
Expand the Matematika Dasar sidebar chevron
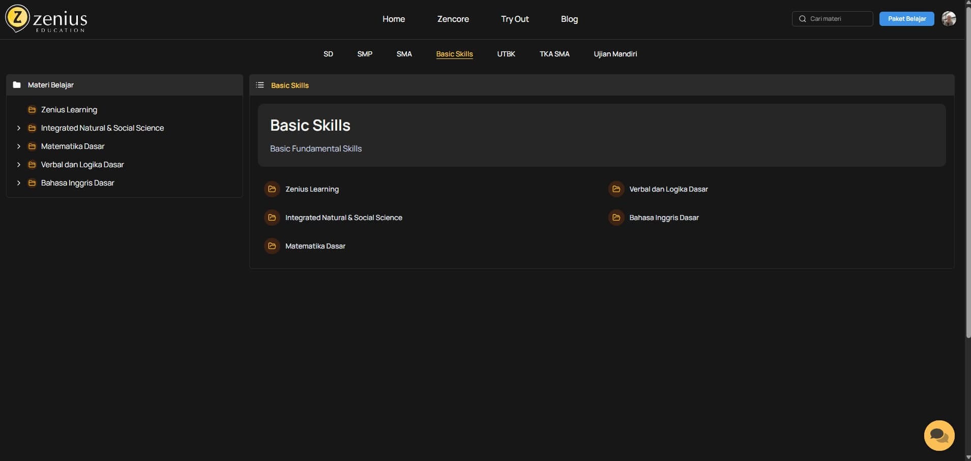(19, 146)
